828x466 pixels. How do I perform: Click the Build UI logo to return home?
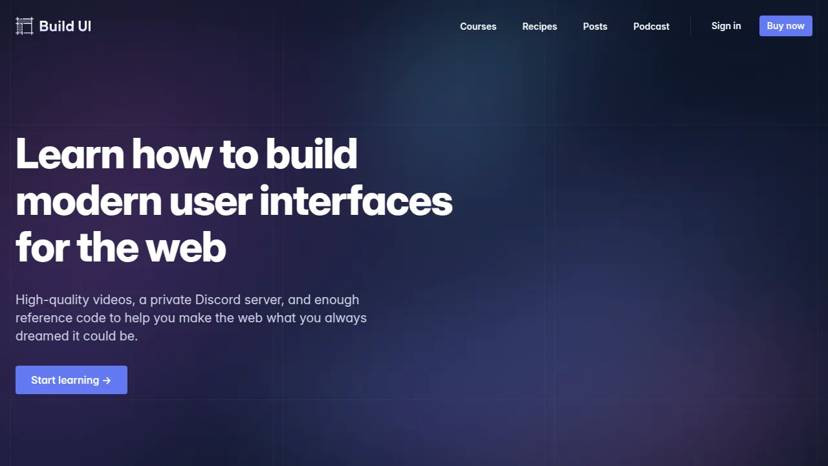tap(53, 26)
